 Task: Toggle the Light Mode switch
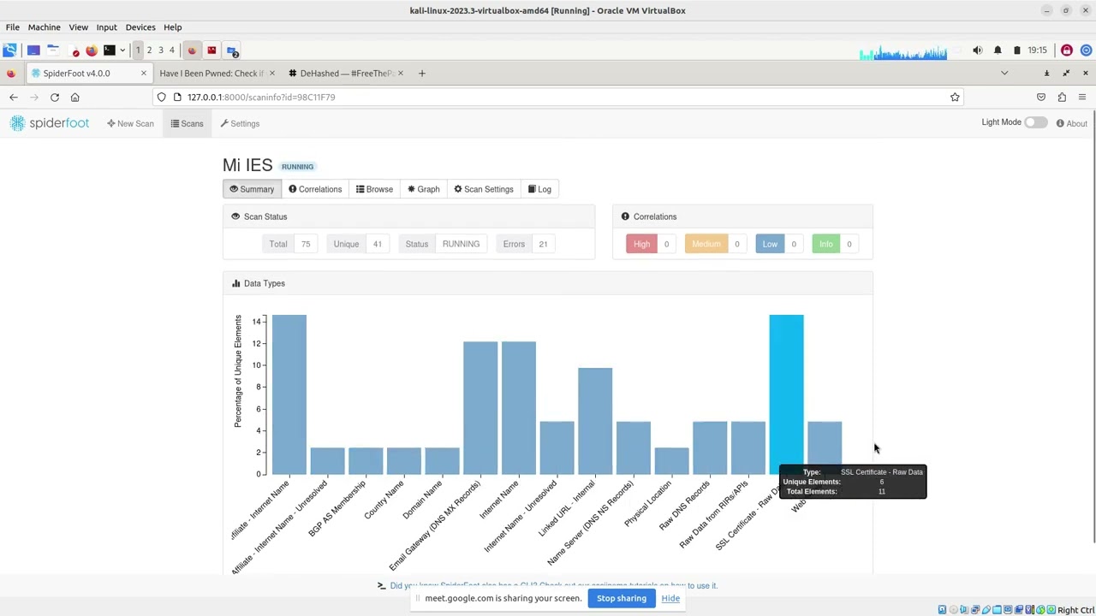tap(1035, 122)
